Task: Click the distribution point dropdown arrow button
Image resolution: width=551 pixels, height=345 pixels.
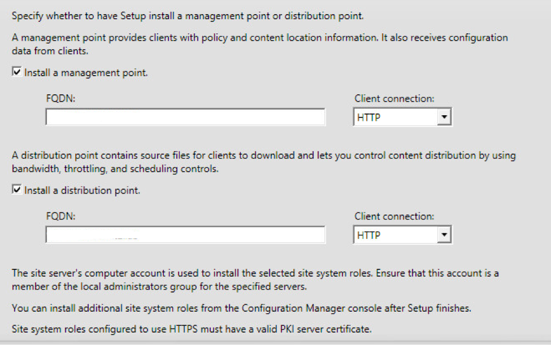Action: (445, 235)
